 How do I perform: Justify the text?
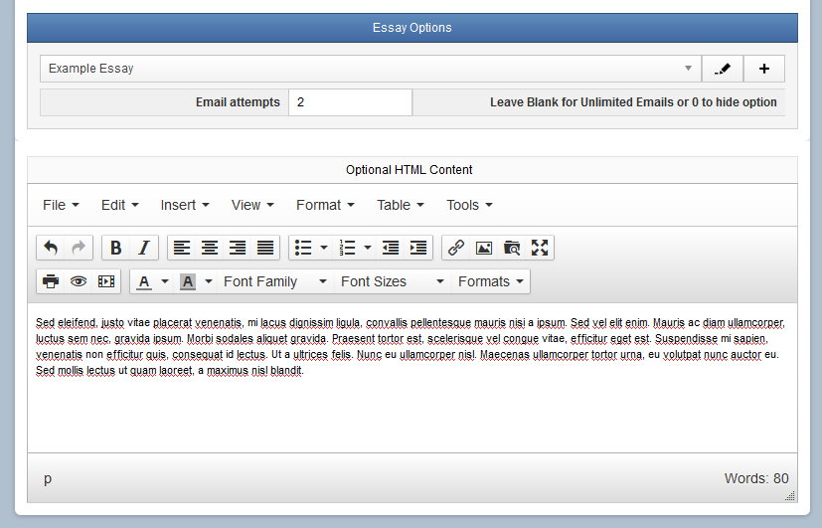coord(265,248)
